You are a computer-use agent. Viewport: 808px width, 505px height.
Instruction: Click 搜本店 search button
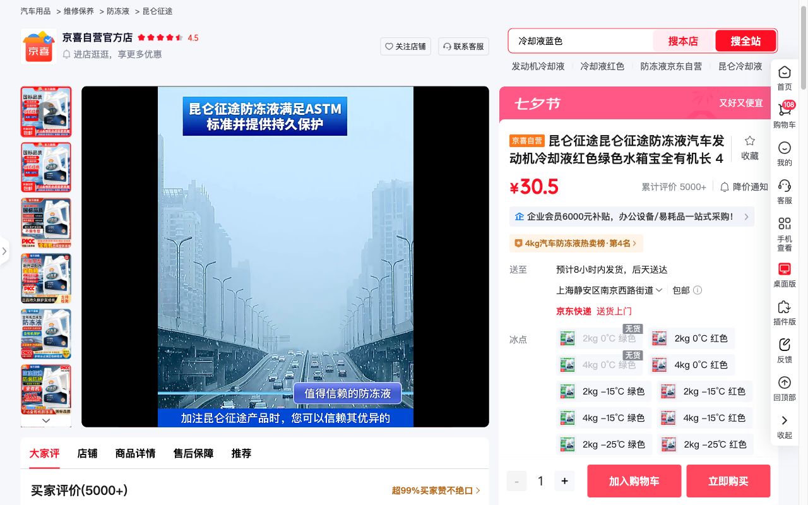coord(684,41)
